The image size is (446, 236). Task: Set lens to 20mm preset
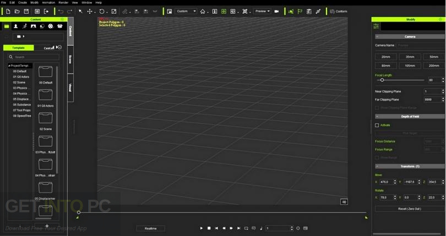[385, 57]
